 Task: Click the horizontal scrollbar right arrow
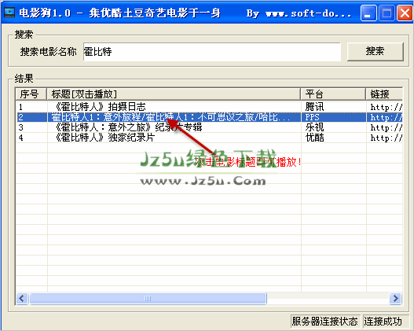[395, 299]
